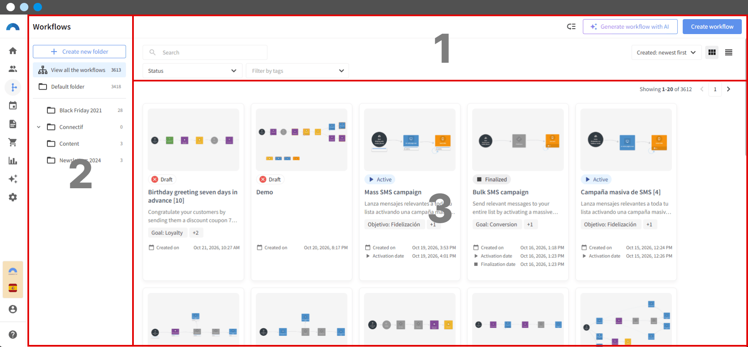Click Showing 1-20 of 3612 text
The height and width of the screenshot is (347, 748).
(666, 89)
